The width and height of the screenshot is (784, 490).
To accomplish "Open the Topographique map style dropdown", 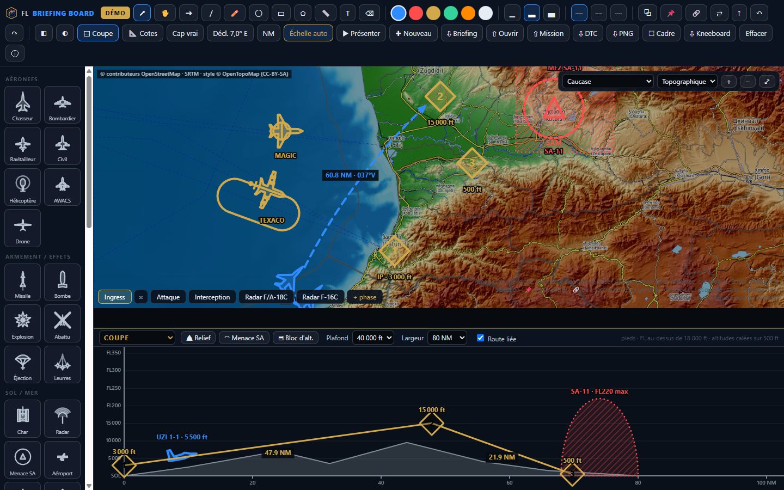I will pyautogui.click(x=687, y=82).
